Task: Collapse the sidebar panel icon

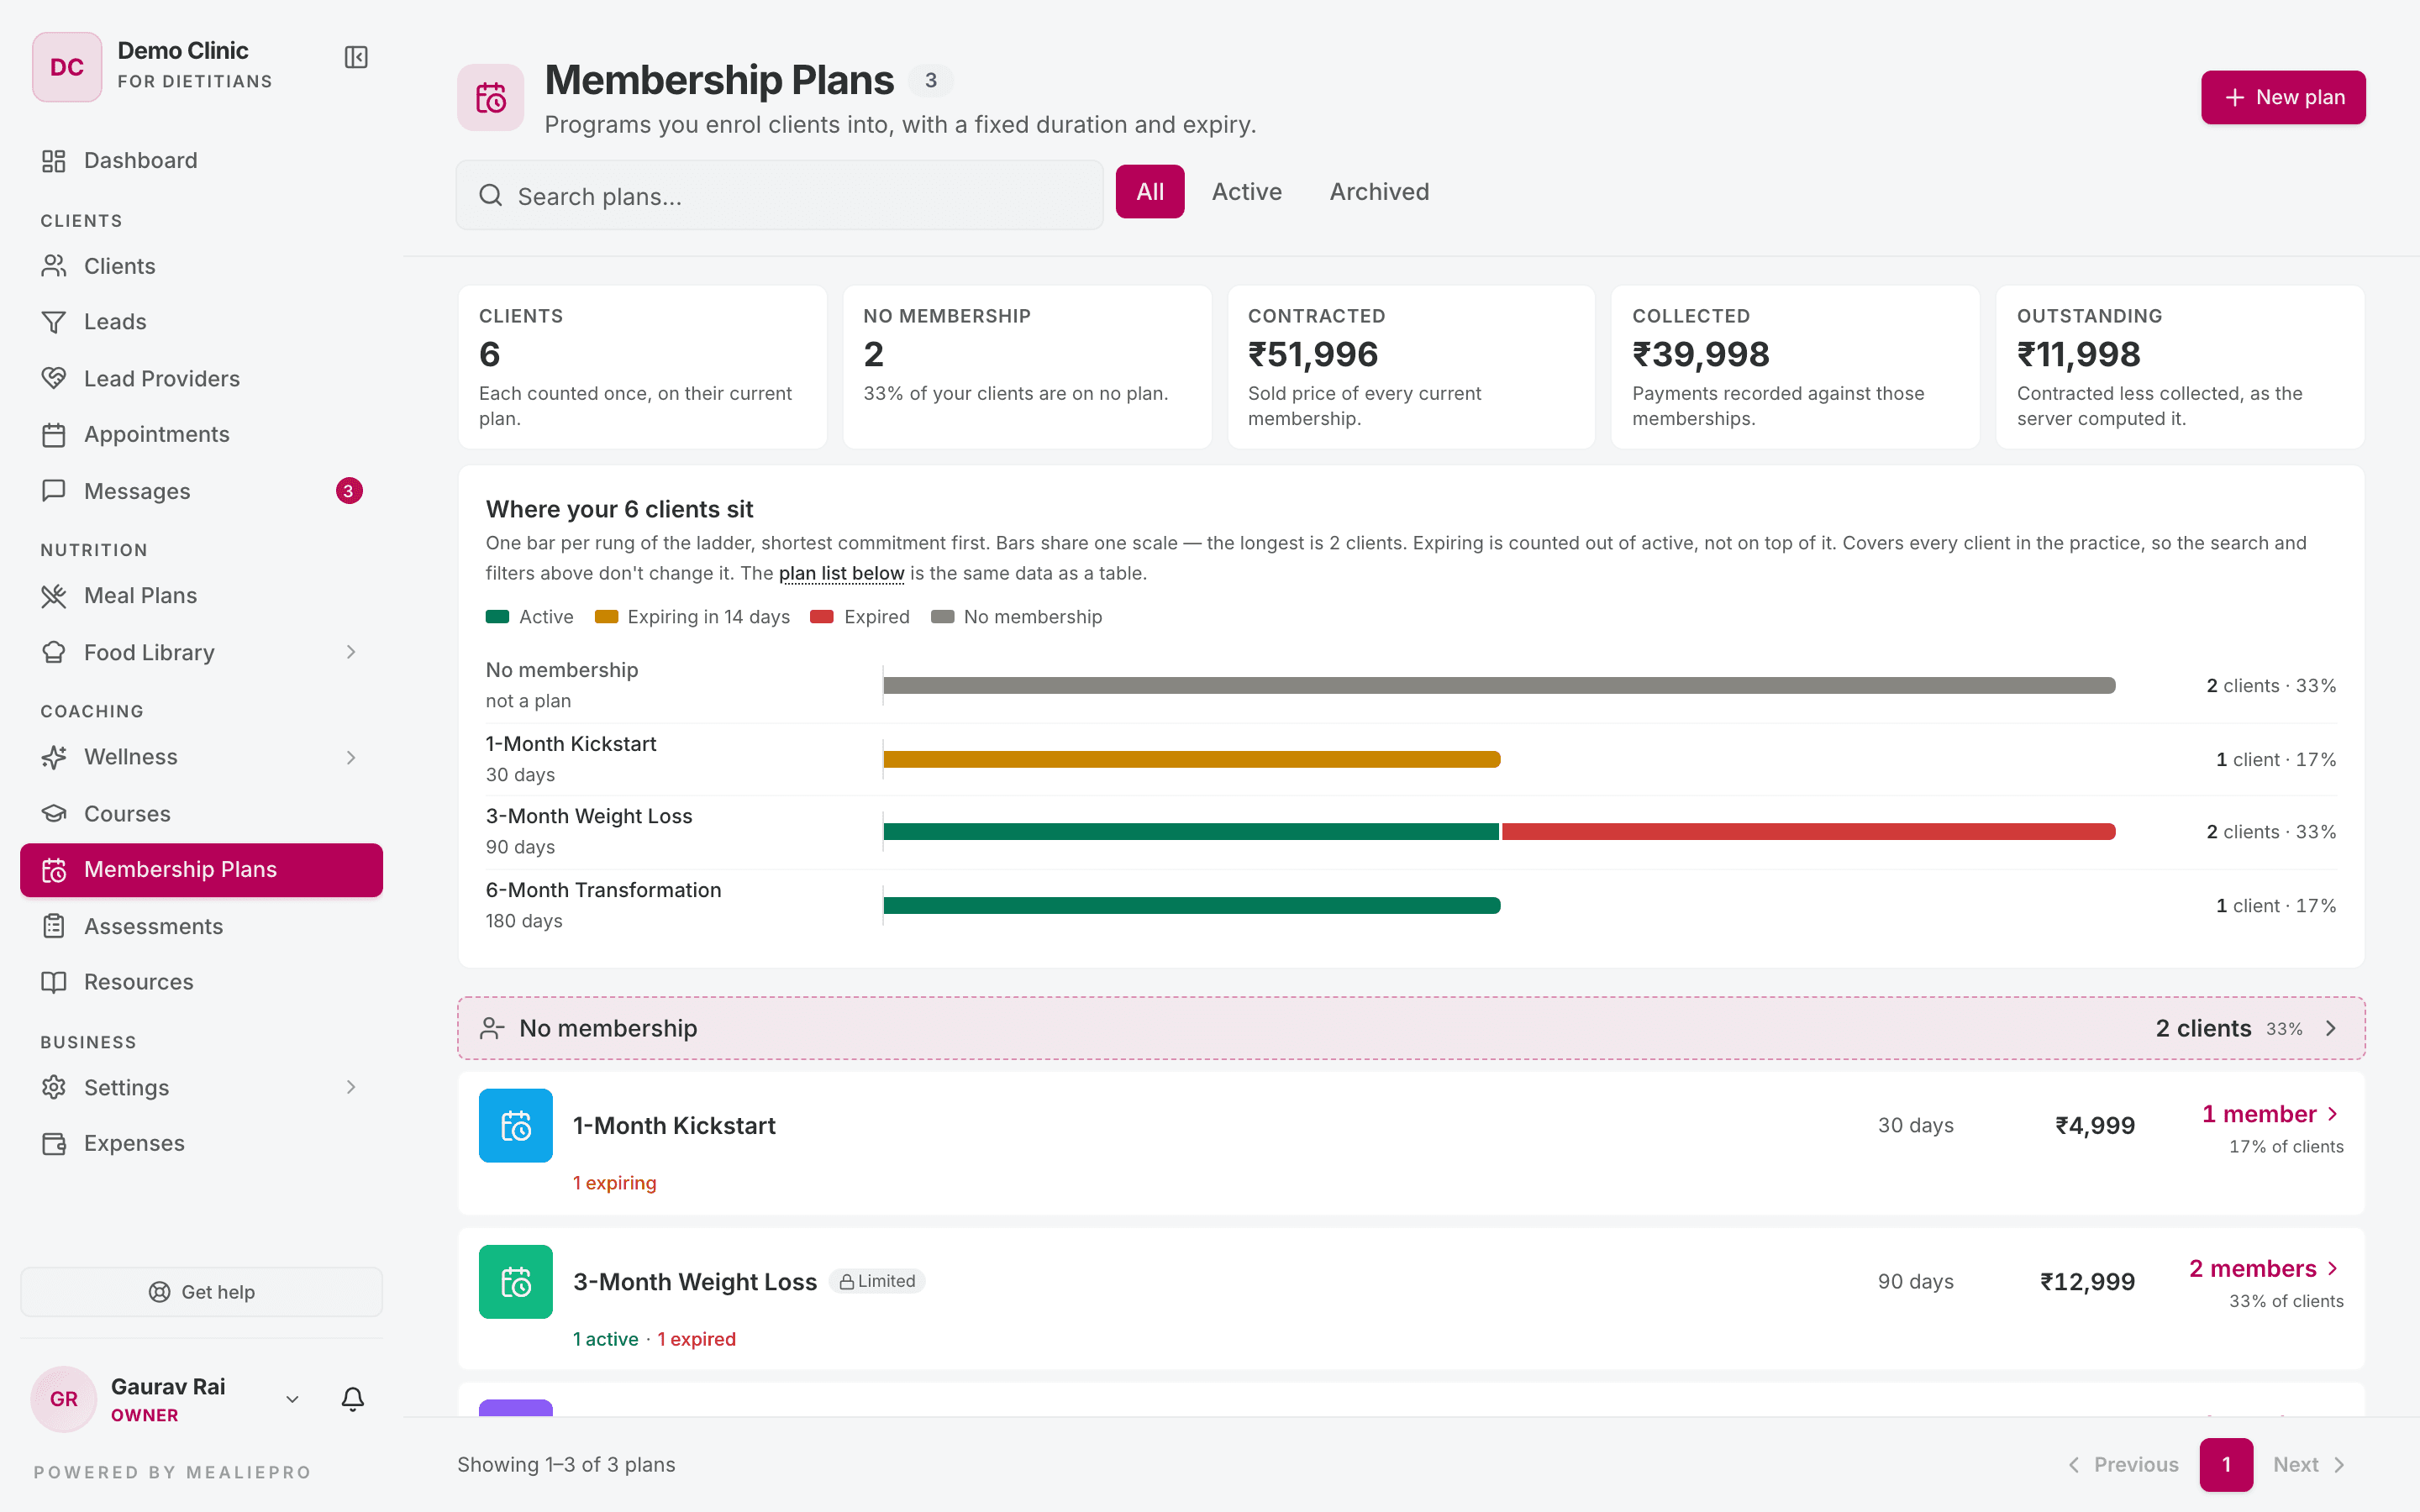Action: pyautogui.click(x=356, y=57)
